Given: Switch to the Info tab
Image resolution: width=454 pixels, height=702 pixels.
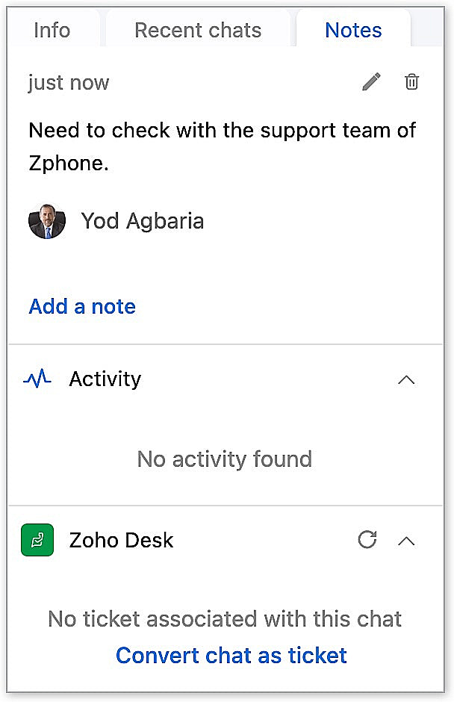Looking at the screenshot, I should (x=52, y=30).
